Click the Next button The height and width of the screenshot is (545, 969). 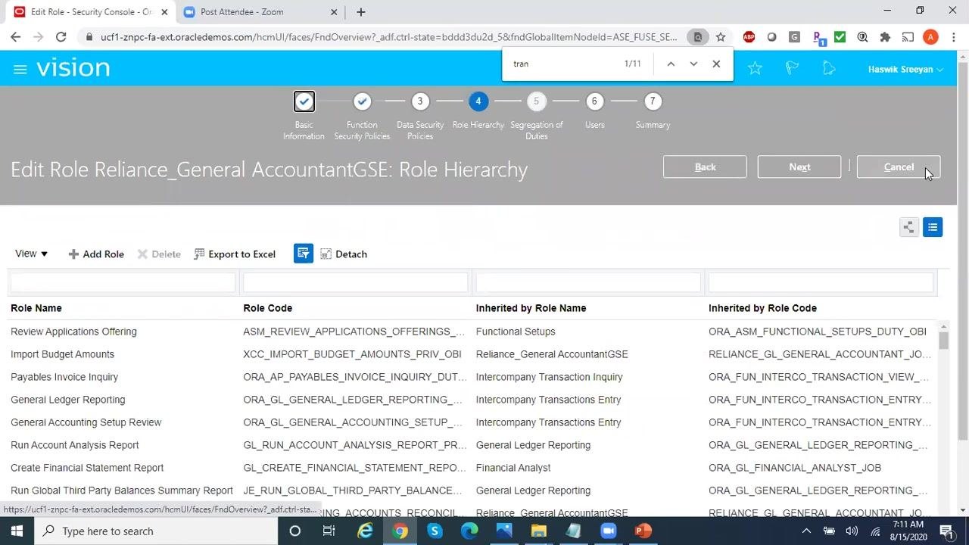(x=799, y=167)
